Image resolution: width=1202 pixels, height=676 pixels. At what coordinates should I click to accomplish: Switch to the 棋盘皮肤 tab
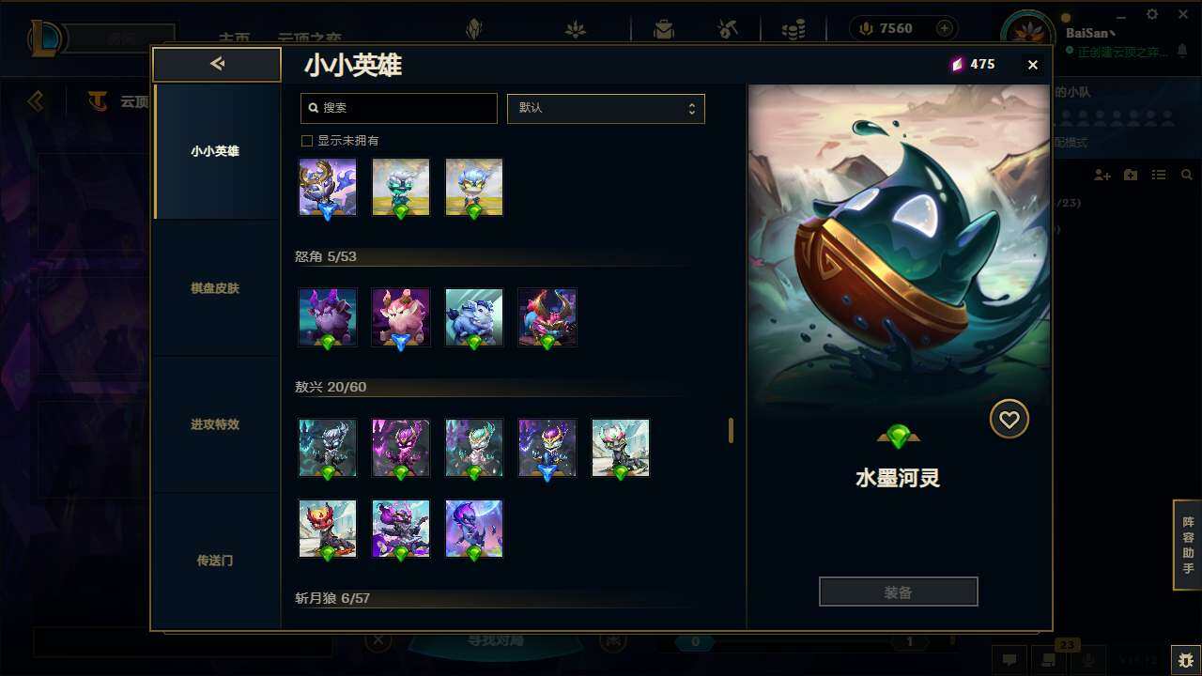coord(215,288)
